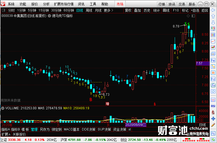Click the back arrow sidebar icon
217x143 pixels.
point(213,10)
